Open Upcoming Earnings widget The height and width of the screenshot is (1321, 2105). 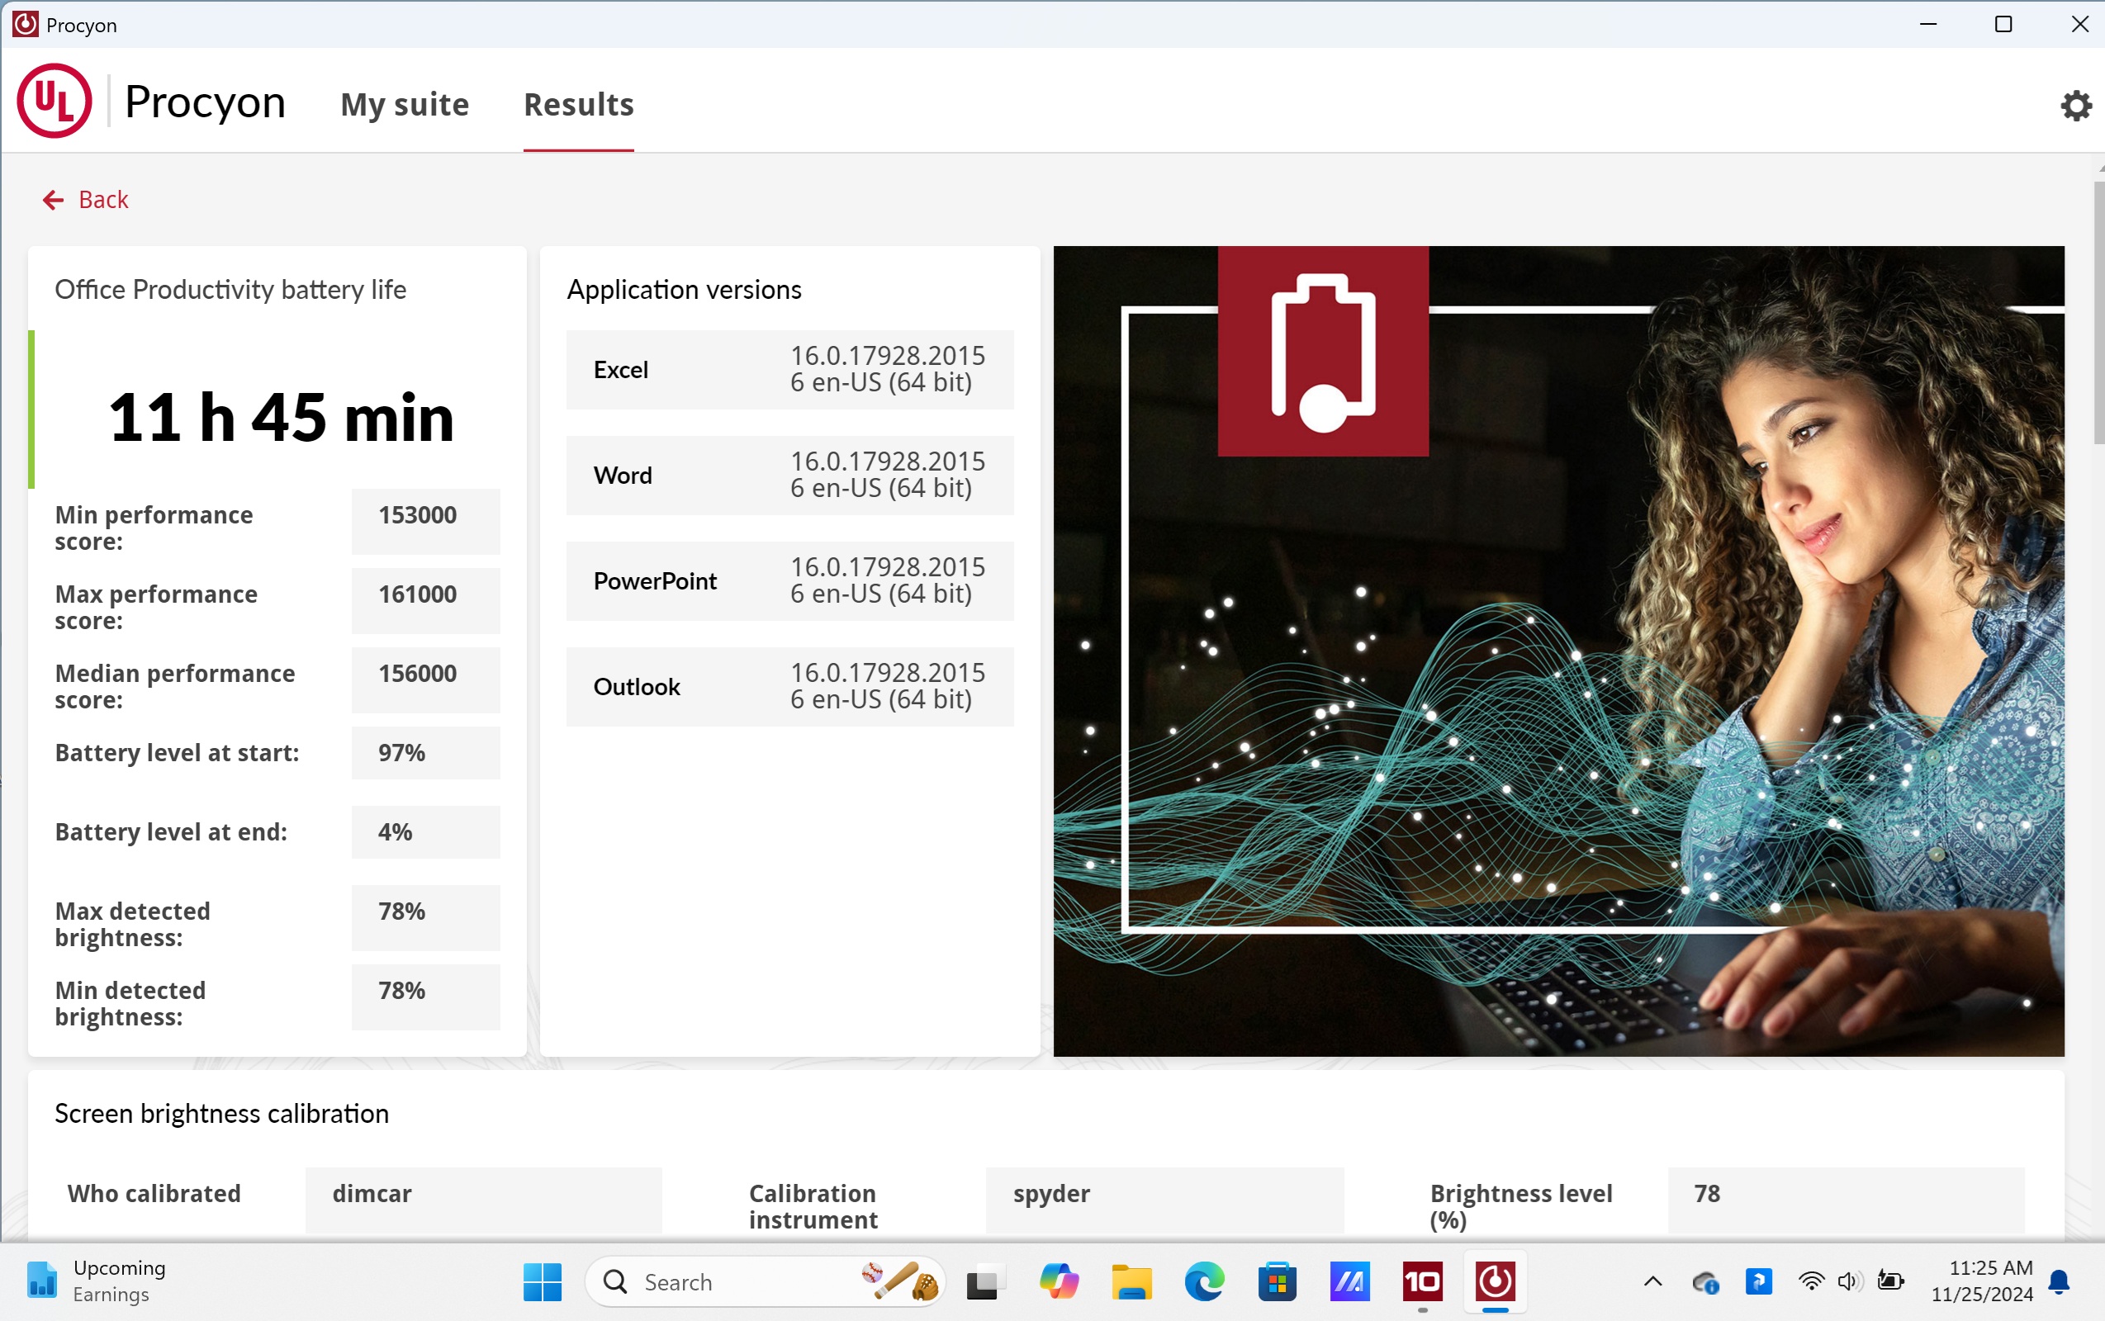pos(96,1281)
